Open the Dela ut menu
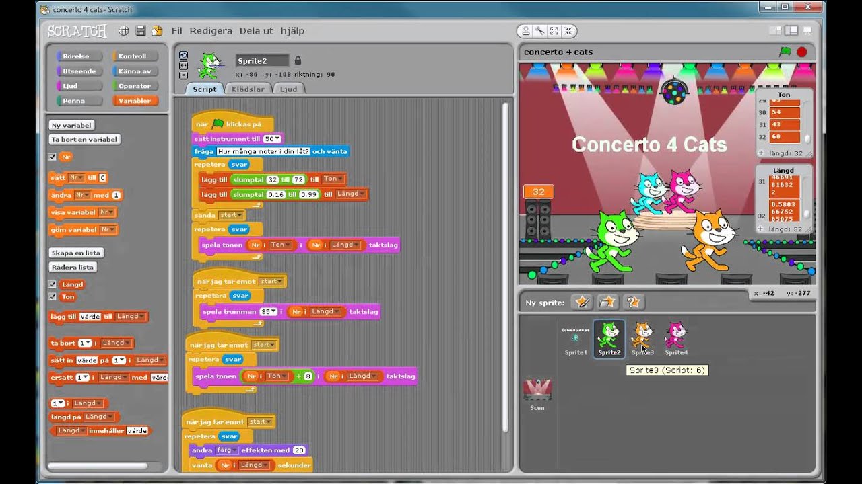This screenshot has height=484, width=862. [x=257, y=31]
